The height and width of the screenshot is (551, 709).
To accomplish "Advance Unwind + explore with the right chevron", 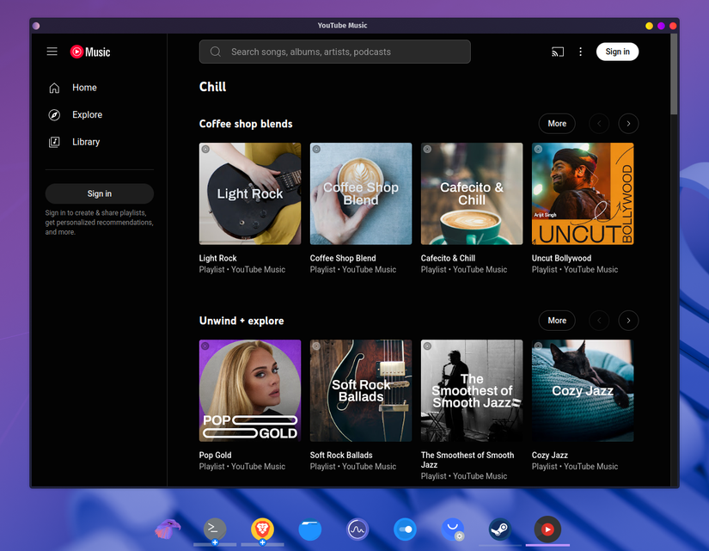I will coord(628,320).
